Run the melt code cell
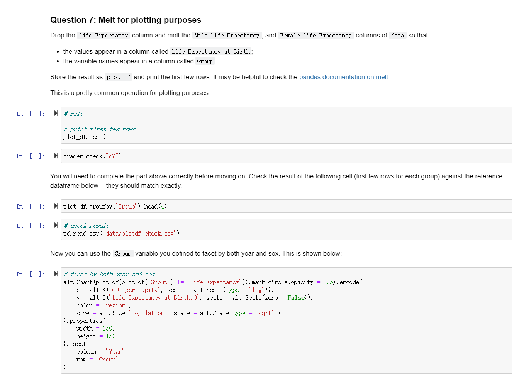 point(56,114)
